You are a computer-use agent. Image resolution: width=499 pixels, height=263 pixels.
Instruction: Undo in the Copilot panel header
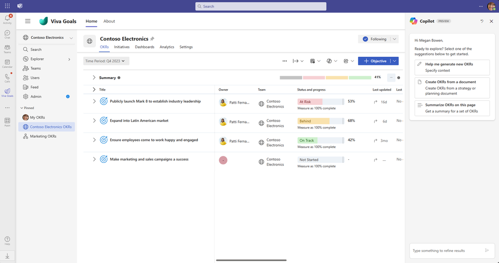[x=482, y=21]
